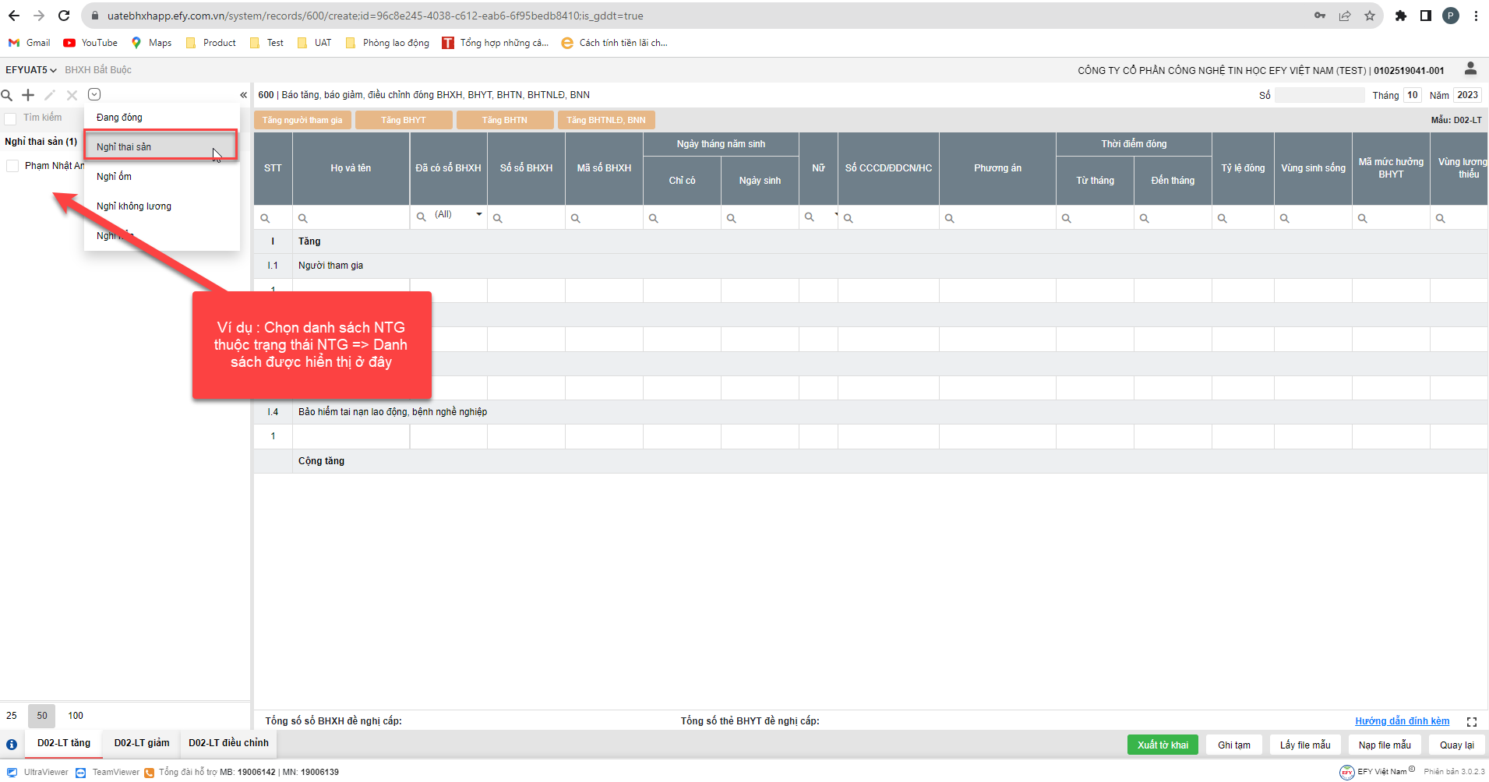Check the Phạm Nhật An checkbox
Viewport: 1489px width, 782px height.
[x=12, y=166]
